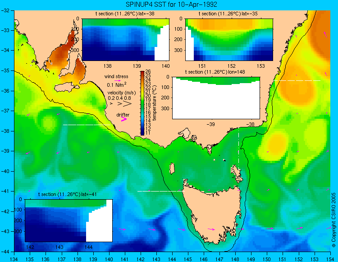Screen dimensions: 338x262
Task: Click the magenta drifter marker in the legend
Action: (124, 119)
